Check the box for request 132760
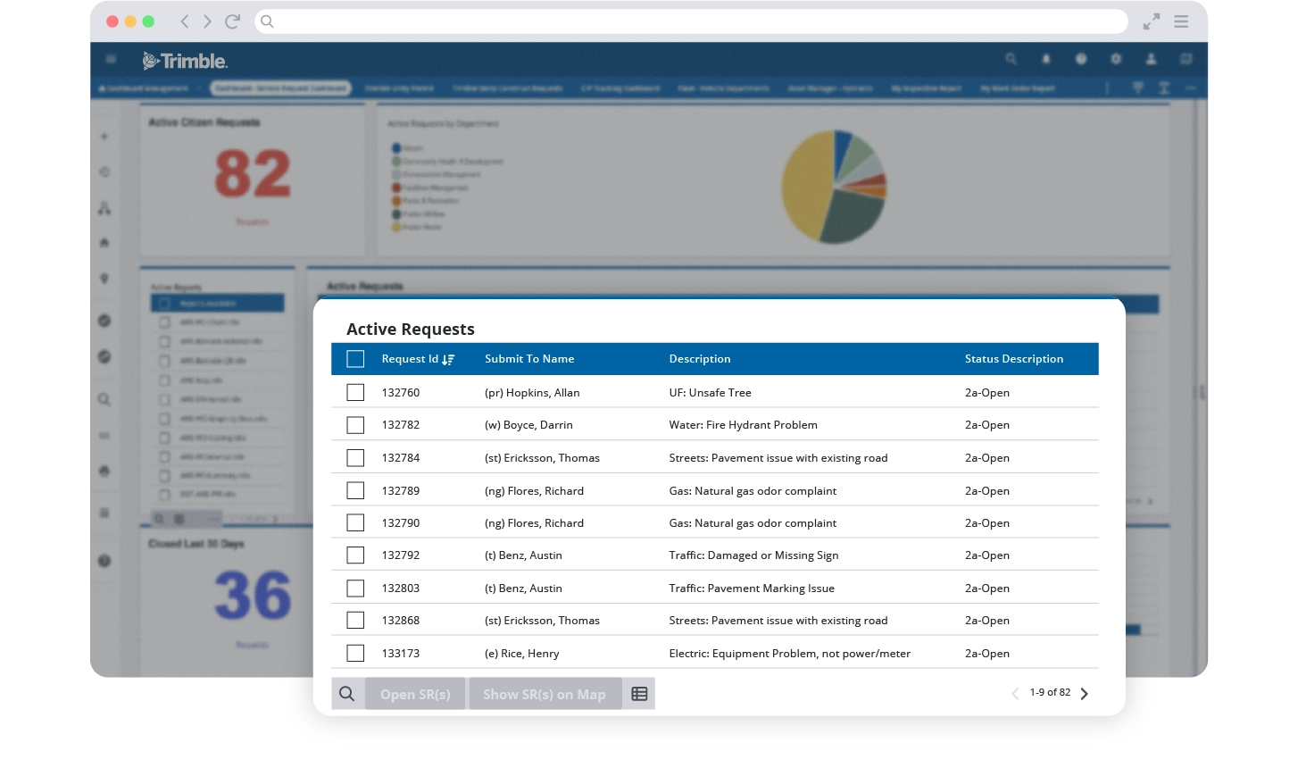This screenshot has width=1298, height=768. (355, 392)
